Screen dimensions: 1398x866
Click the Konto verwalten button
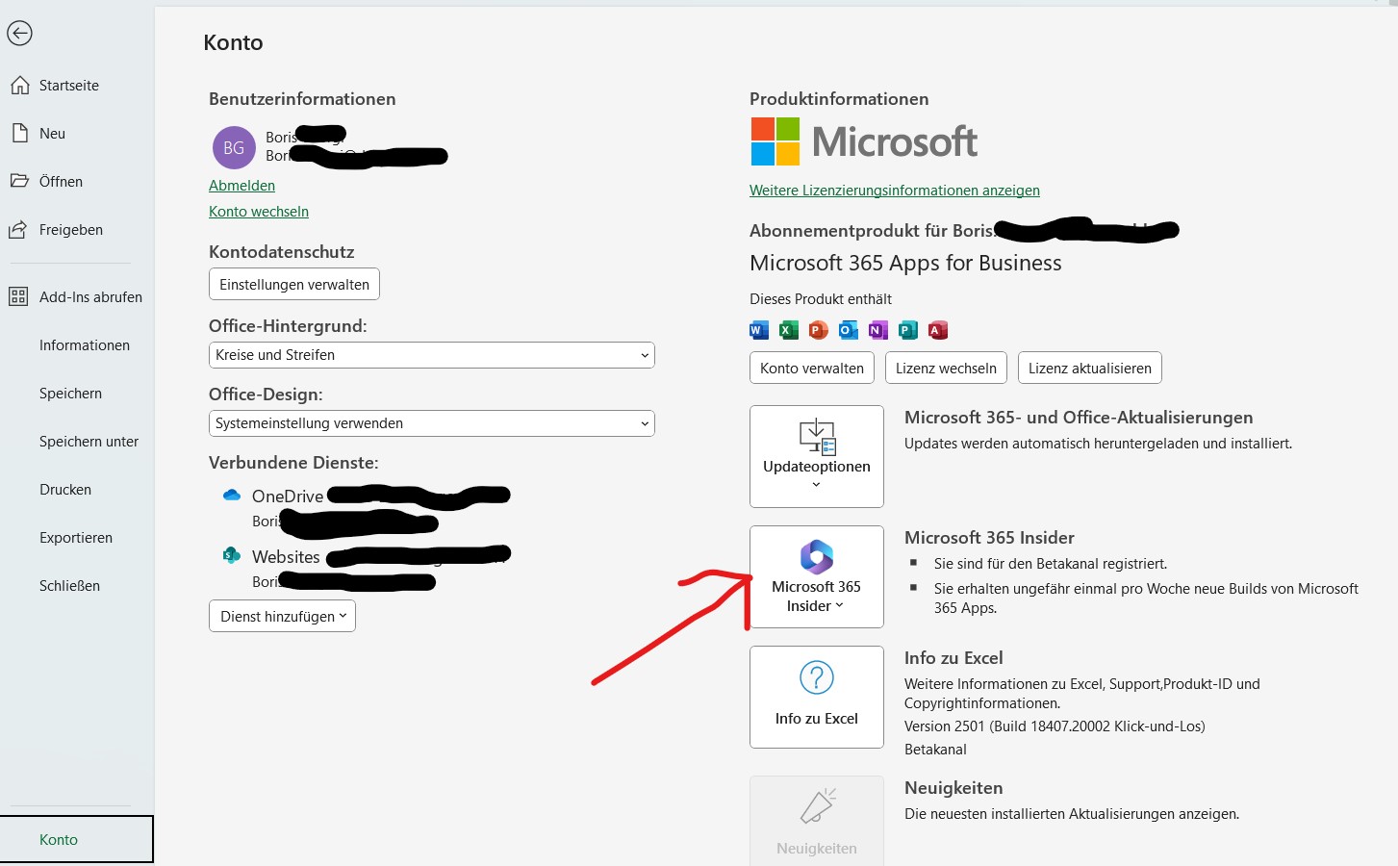click(812, 368)
